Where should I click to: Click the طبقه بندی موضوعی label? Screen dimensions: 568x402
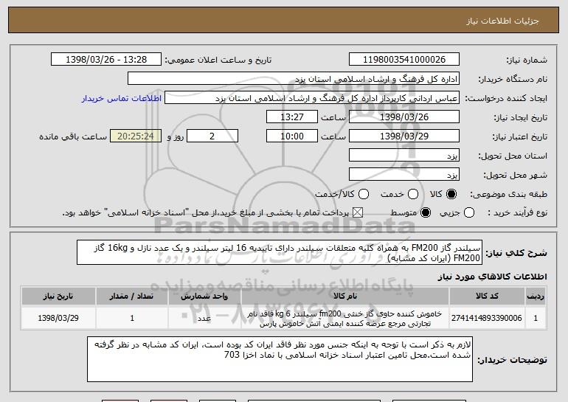[x=508, y=195]
